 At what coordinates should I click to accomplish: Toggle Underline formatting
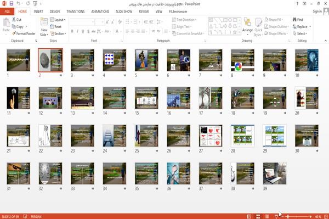(83, 31)
